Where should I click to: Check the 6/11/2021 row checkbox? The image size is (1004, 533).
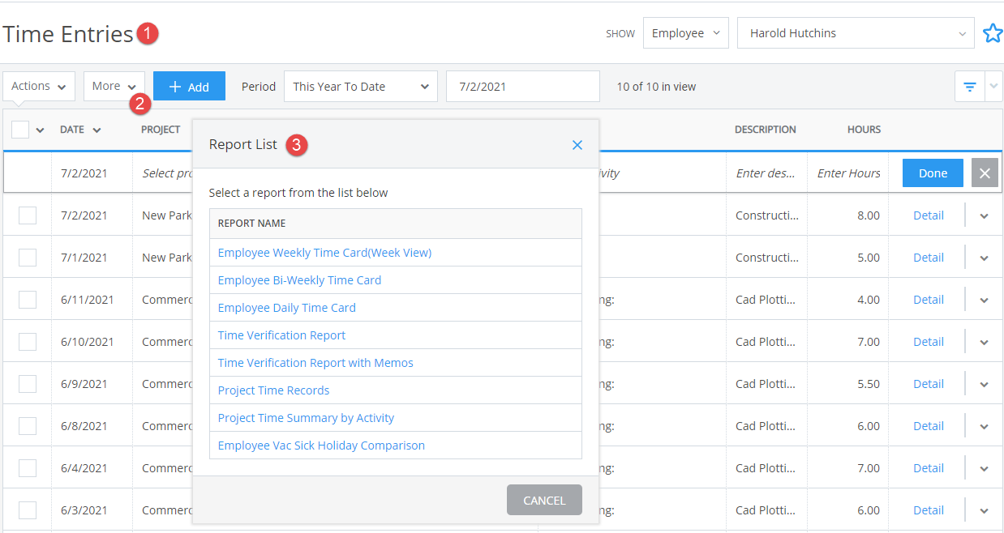pos(28,300)
